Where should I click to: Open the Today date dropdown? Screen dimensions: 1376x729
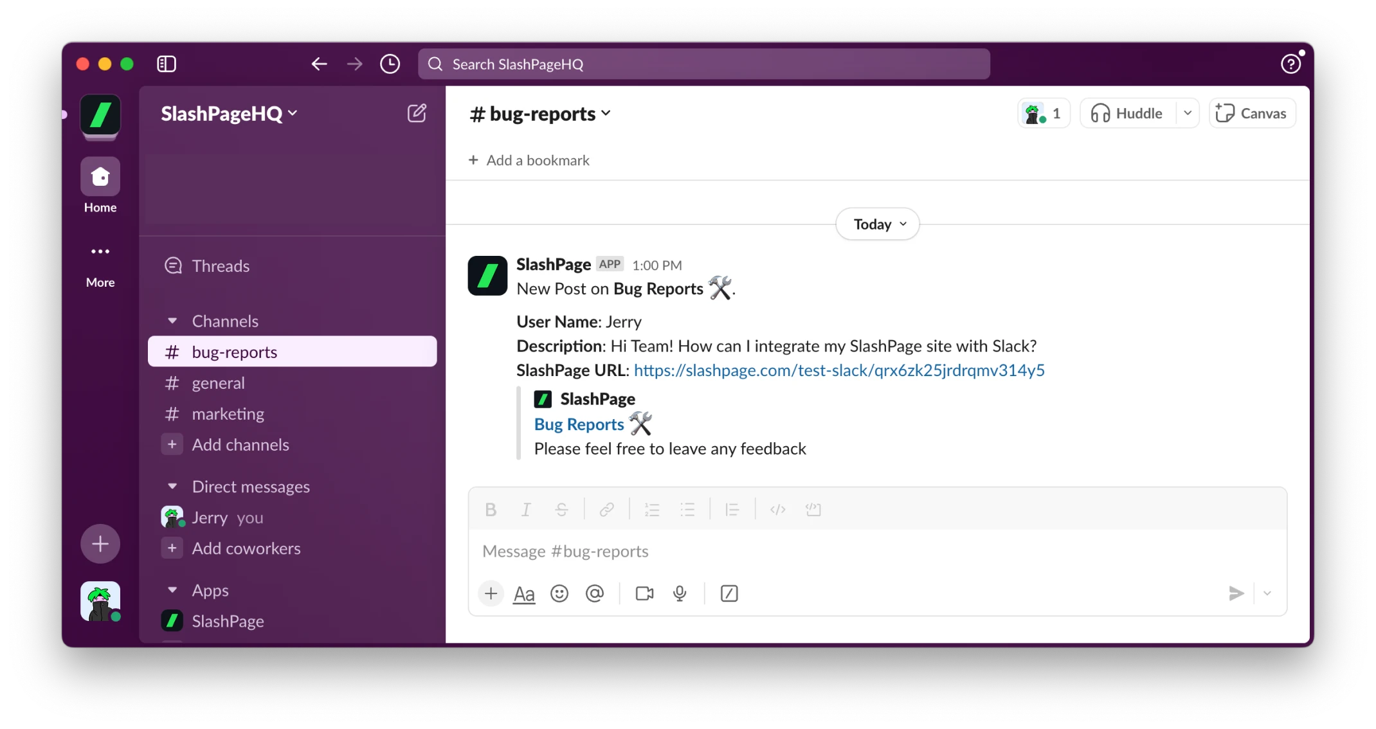pos(878,224)
